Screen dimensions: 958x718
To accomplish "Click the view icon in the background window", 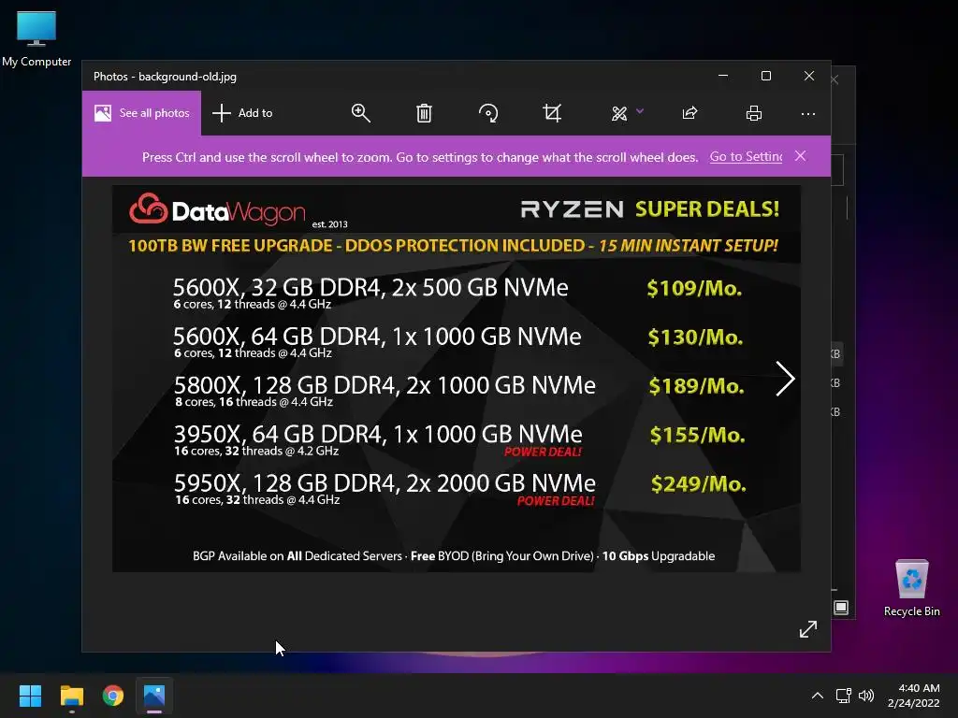I will click(x=841, y=608).
